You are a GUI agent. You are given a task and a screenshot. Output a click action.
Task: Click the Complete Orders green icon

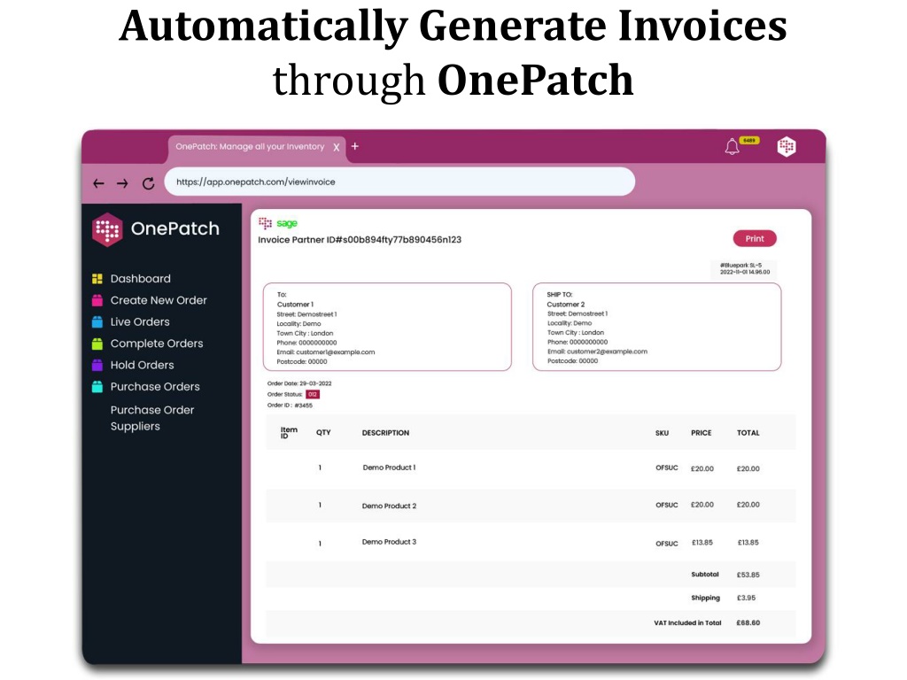(97, 344)
